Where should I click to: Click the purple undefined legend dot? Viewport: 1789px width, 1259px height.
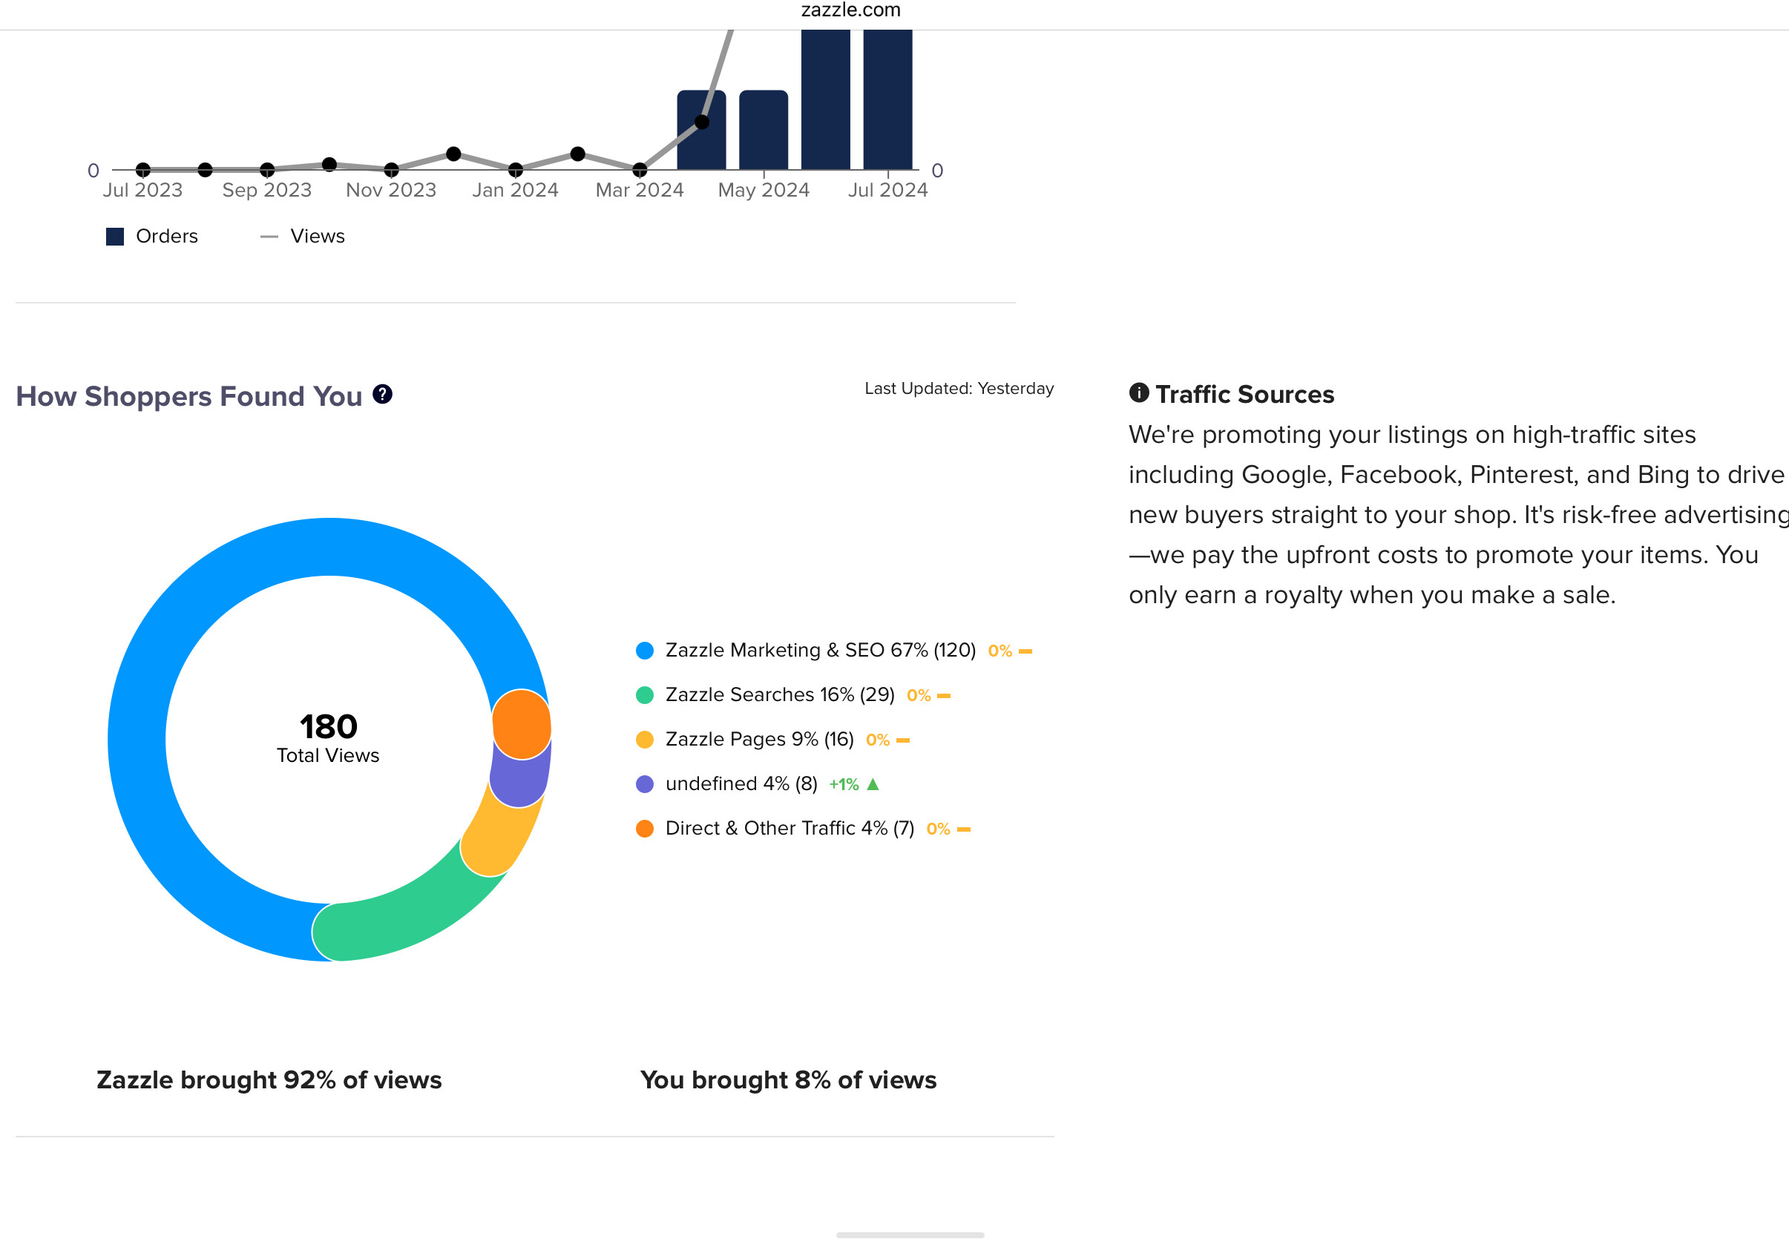pos(644,783)
